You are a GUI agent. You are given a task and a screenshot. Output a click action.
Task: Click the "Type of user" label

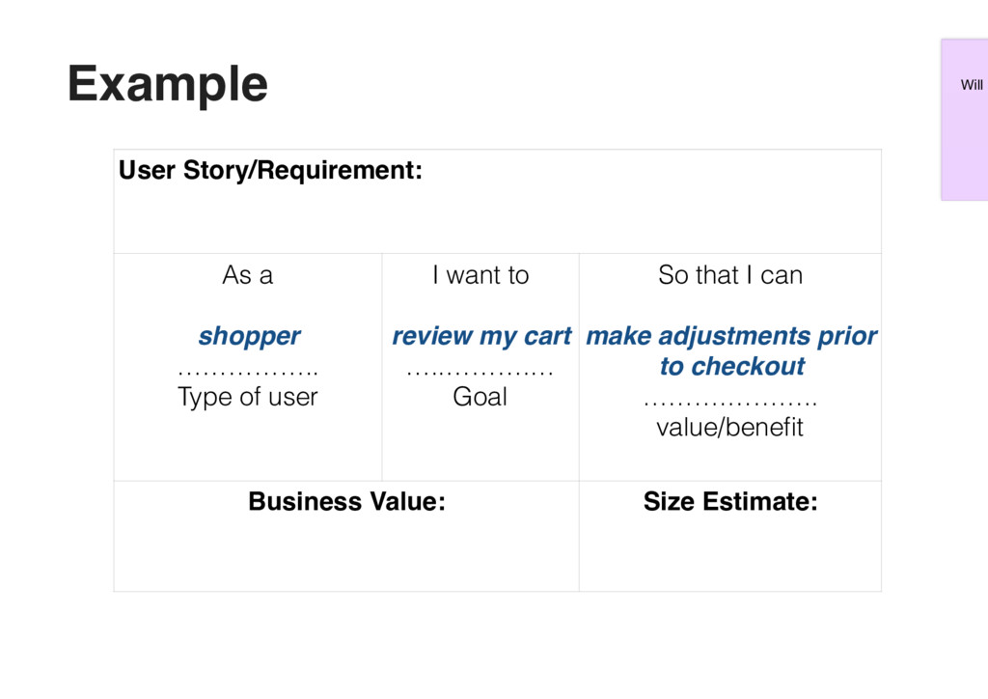247,397
